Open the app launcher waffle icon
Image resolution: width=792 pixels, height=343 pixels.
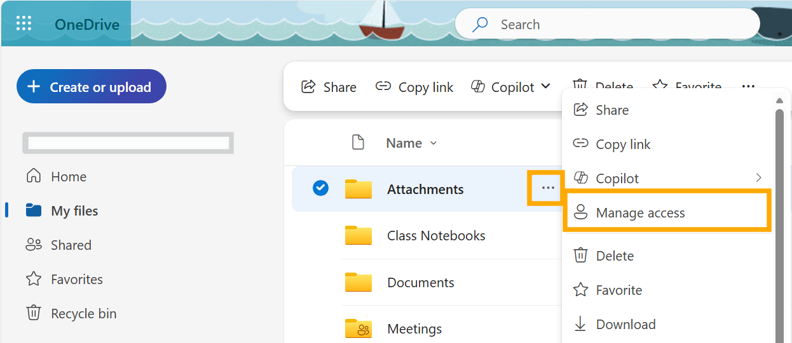[24, 24]
